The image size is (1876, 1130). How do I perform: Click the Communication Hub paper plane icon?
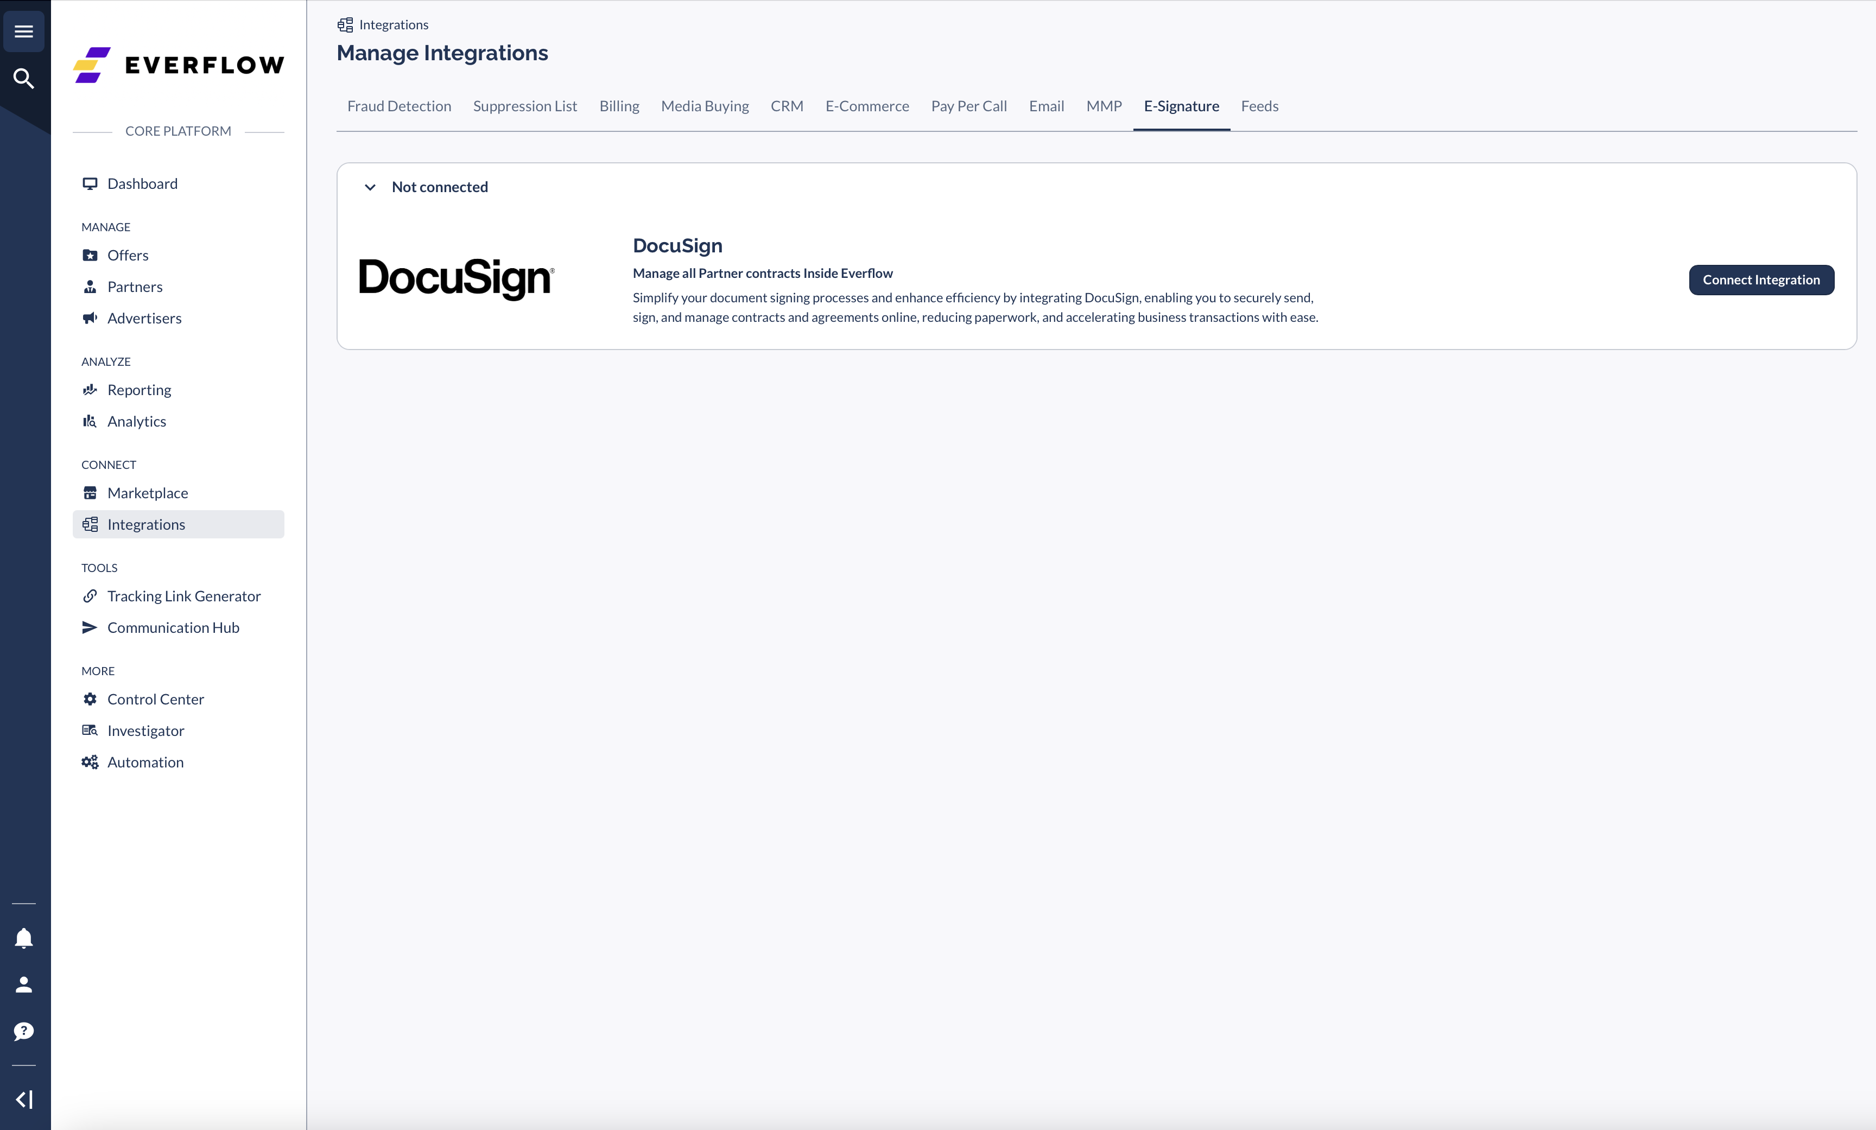tap(90, 627)
